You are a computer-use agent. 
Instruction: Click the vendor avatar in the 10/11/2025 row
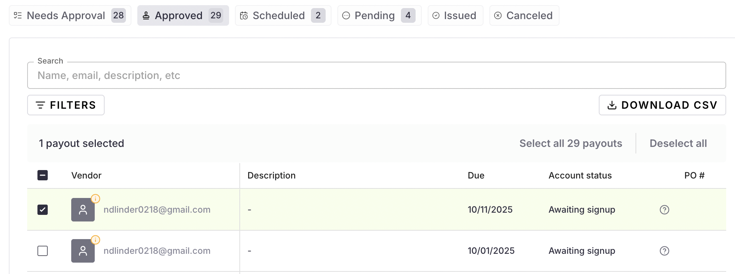pos(83,210)
